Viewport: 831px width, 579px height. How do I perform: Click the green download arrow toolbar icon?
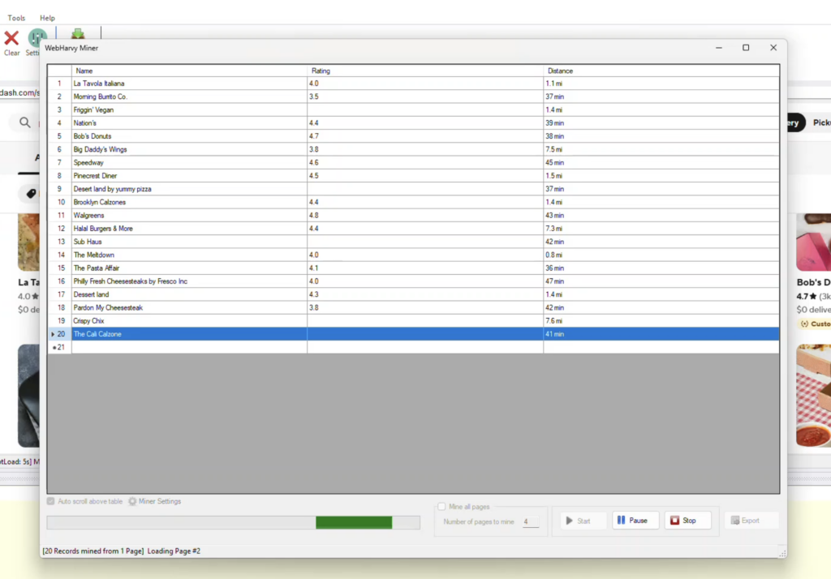(78, 34)
